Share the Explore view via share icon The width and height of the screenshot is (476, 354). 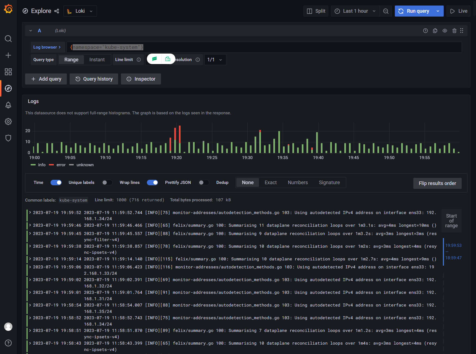pyautogui.click(x=57, y=11)
